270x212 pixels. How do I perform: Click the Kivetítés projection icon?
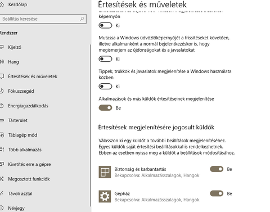tap(2, 164)
